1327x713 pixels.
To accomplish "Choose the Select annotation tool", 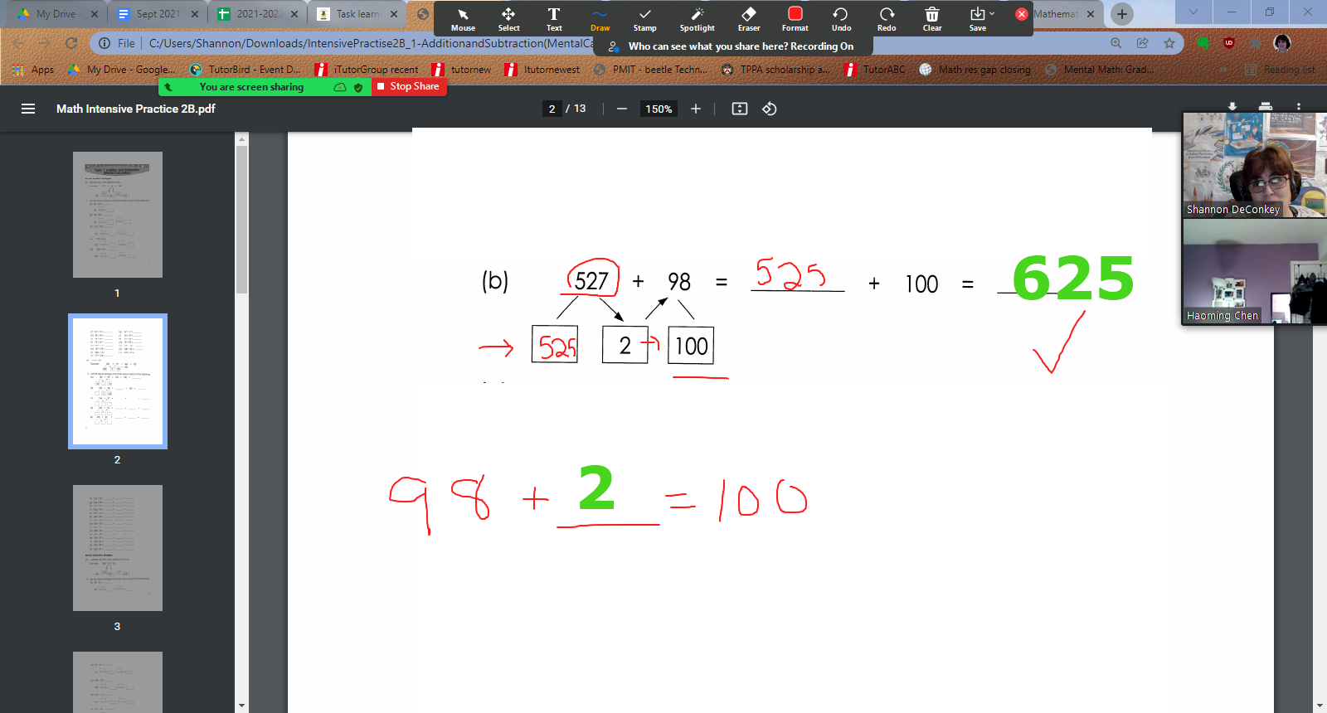I will [x=508, y=18].
